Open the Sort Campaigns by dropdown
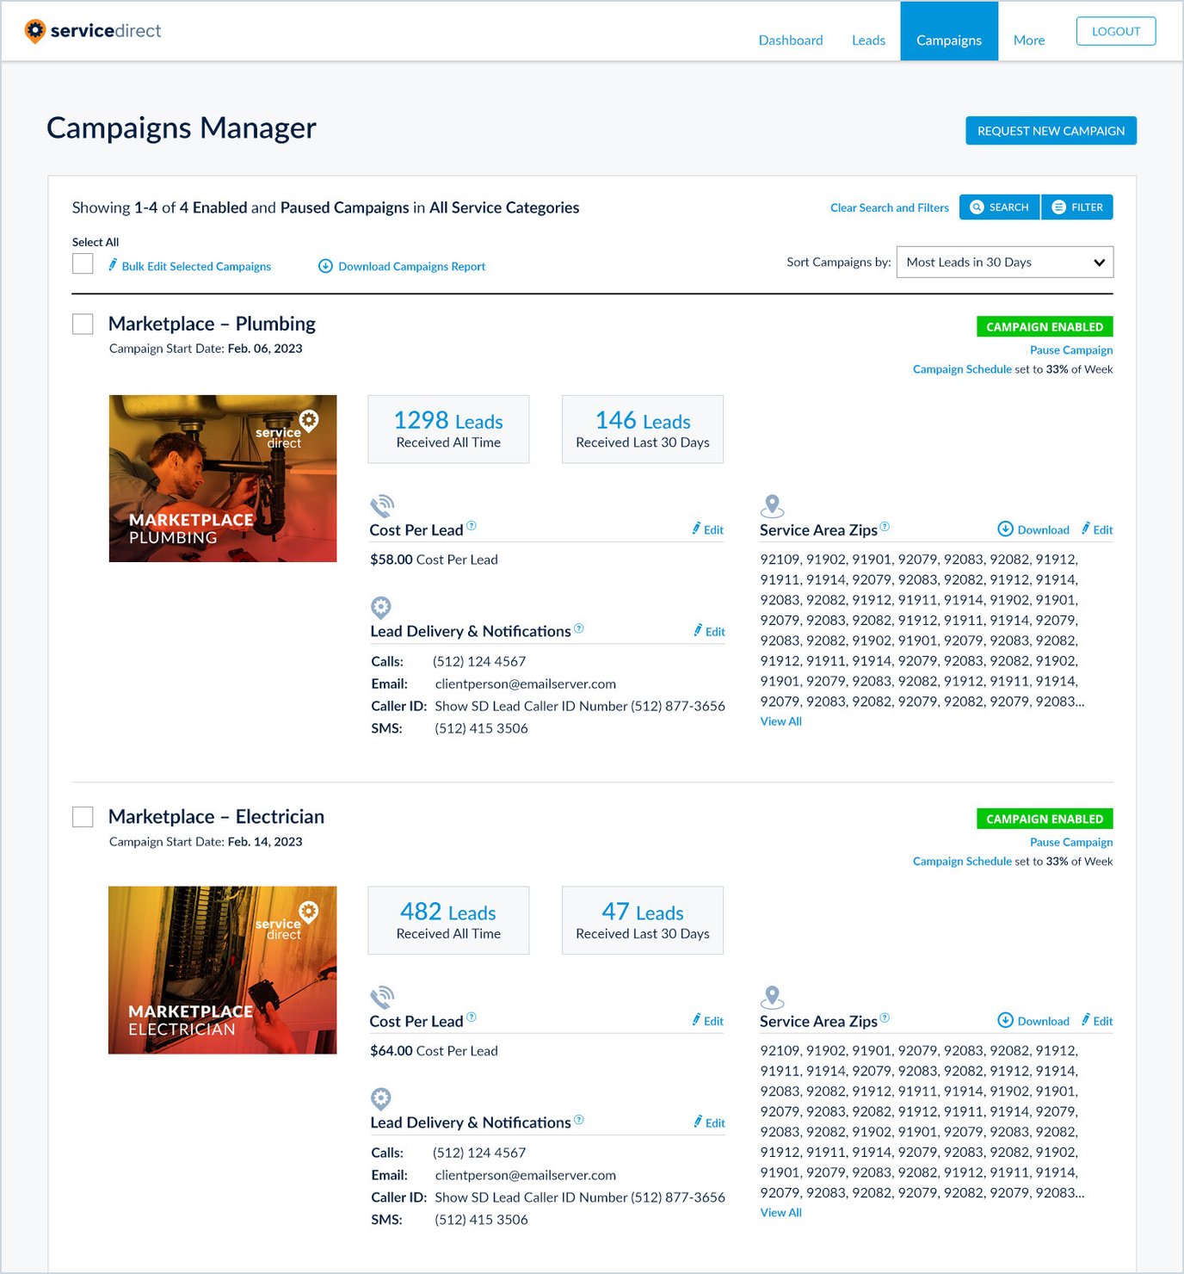 [1003, 262]
